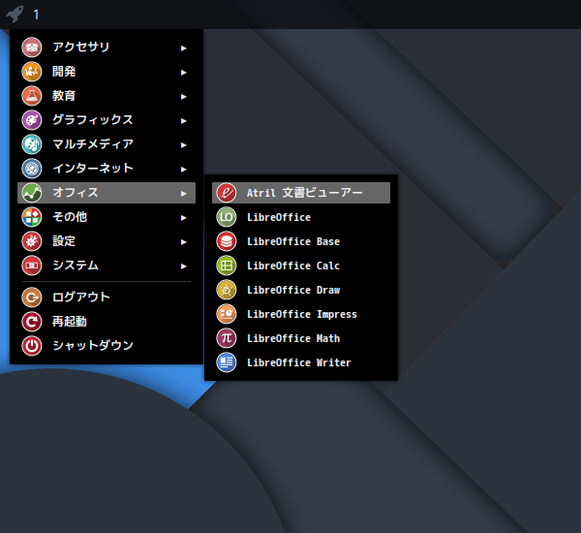Click the plain LibreOffice label
This screenshot has width=581, height=533.
[x=279, y=217]
